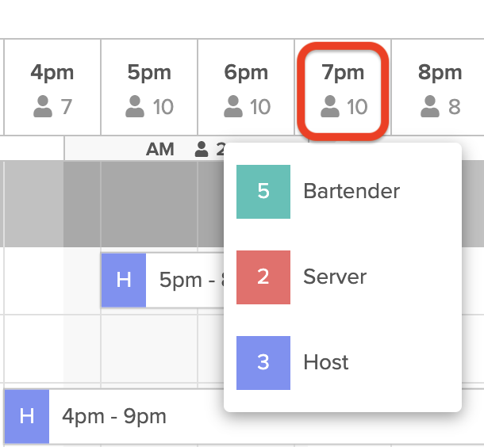Click the person icon under 8pm
Screen dimensions: 484x447
[x=430, y=106]
